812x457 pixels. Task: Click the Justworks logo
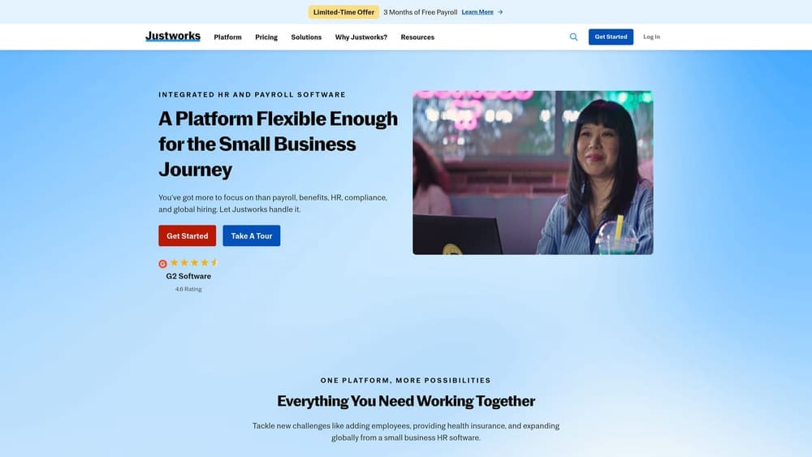173,37
